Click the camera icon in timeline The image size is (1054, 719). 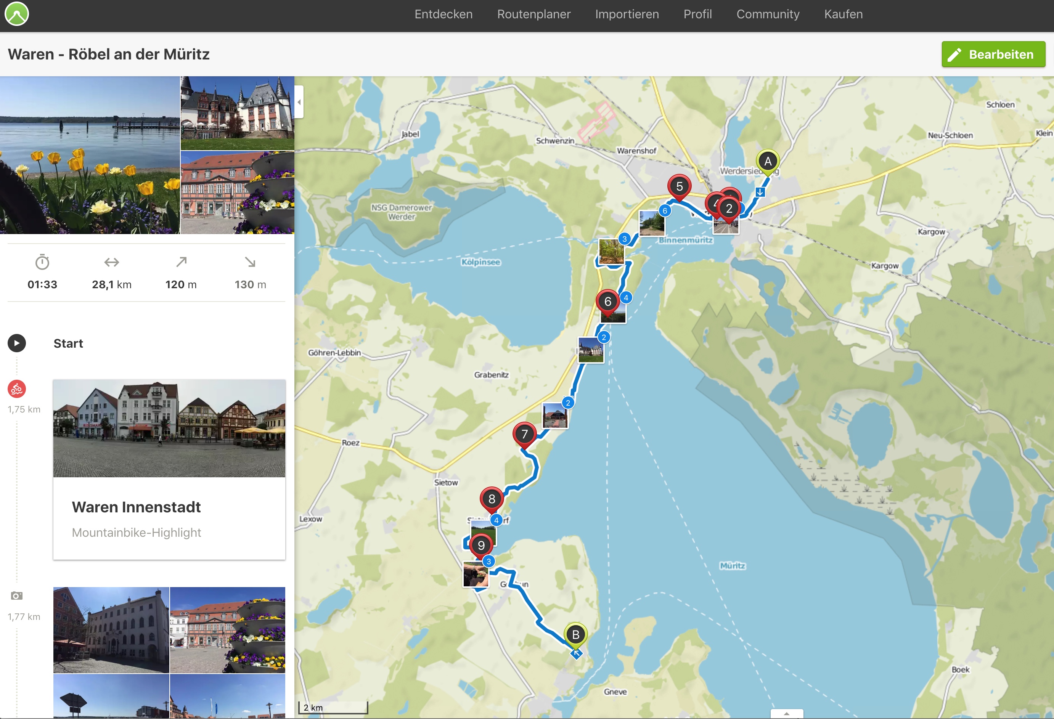[17, 596]
